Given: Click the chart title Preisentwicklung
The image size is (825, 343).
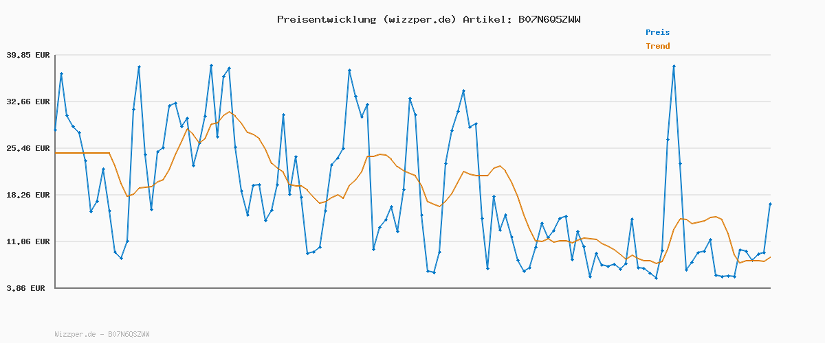Looking at the screenshot, I should point(326,19).
